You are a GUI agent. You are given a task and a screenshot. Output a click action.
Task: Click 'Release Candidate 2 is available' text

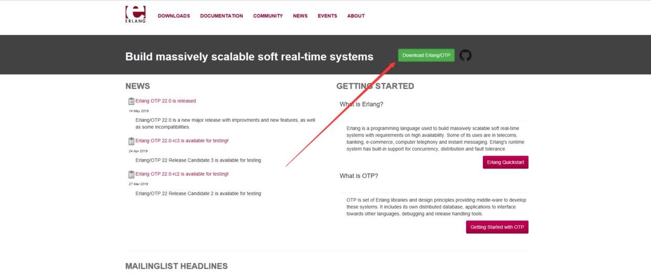(198, 194)
